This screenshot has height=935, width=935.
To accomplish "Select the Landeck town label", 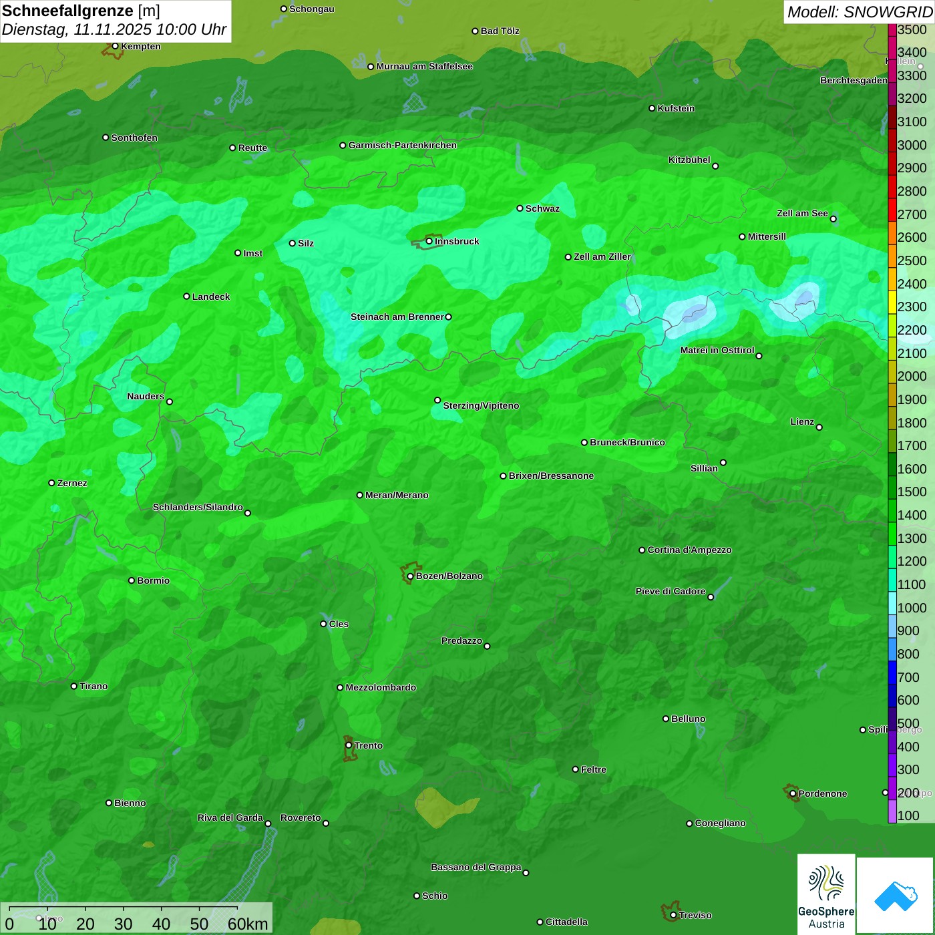I will coord(211,297).
